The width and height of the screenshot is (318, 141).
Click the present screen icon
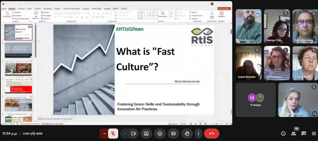[146, 134]
